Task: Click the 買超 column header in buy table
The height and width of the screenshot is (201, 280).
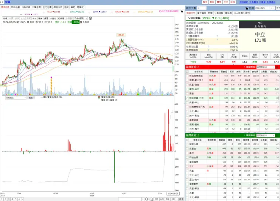Action: point(224,71)
